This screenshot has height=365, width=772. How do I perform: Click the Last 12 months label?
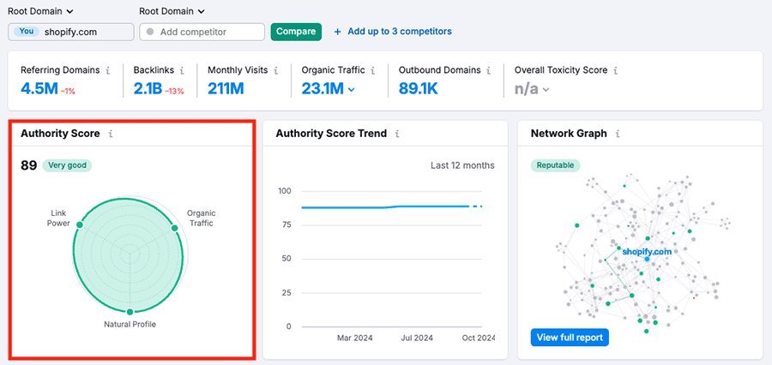[462, 165]
